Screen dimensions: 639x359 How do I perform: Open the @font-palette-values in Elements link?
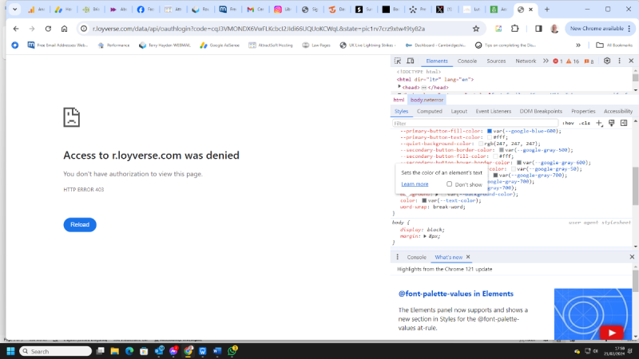tap(455, 294)
